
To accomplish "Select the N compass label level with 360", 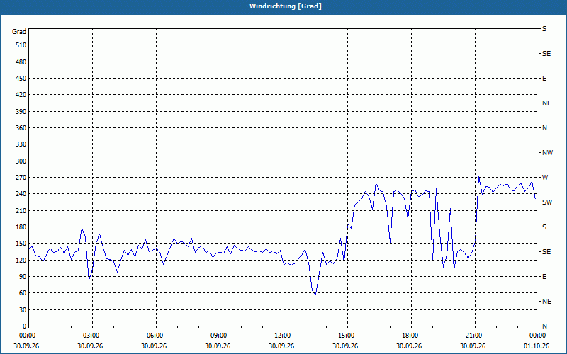I will point(544,128).
